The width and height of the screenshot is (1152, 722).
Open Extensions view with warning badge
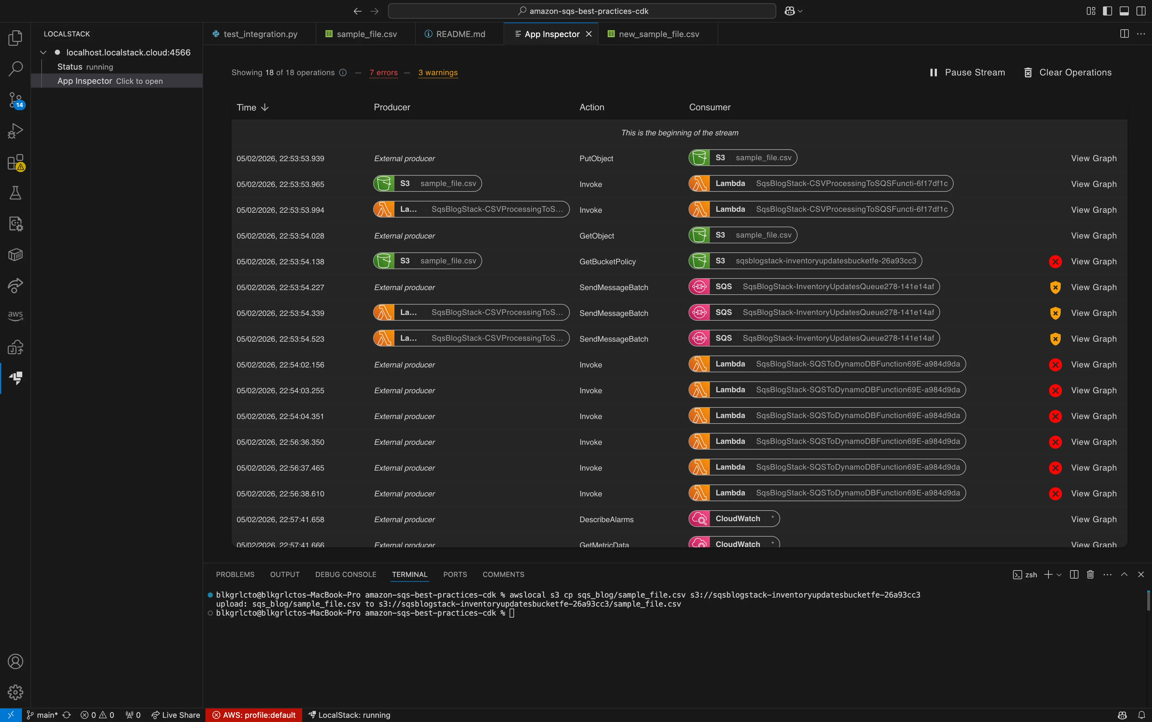pos(15,162)
